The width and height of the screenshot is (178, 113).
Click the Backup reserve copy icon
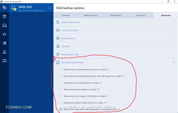[58, 54]
